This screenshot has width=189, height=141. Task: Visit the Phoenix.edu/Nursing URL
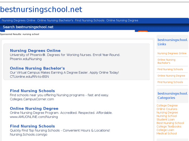(x=26, y=59)
